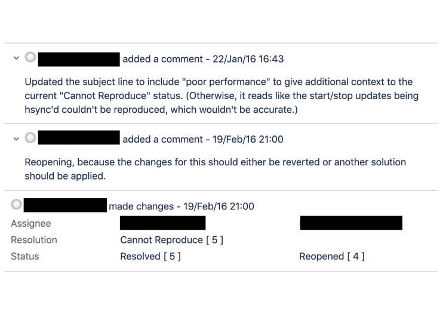Click the Assignee field label
The height and width of the screenshot is (315, 446).
tap(31, 223)
